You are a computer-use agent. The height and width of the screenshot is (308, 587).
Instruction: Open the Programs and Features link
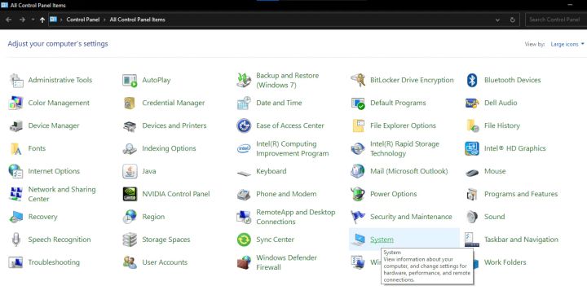click(521, 194)
